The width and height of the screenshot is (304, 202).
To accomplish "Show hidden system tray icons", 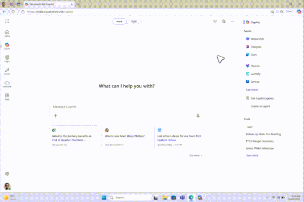I will [x=267, y=197].
